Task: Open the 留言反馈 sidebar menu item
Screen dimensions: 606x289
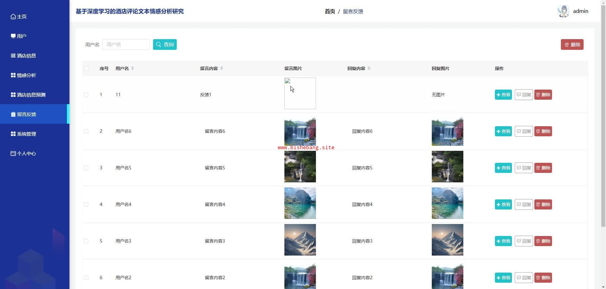Action: click(27, 114)
